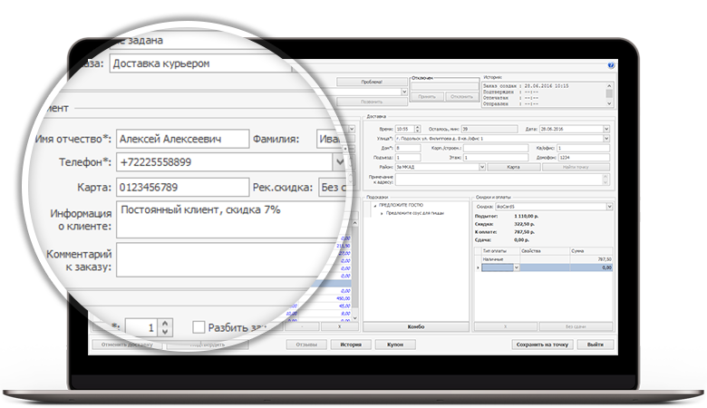Open payment type dropdown in the highlighted row
Viewport: 707px width, 408px height.
pyautogui.click(x=517, y=267)
